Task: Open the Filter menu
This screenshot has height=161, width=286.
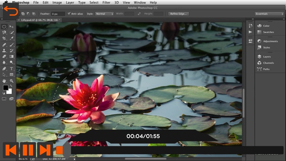Action: coord(106,2)
